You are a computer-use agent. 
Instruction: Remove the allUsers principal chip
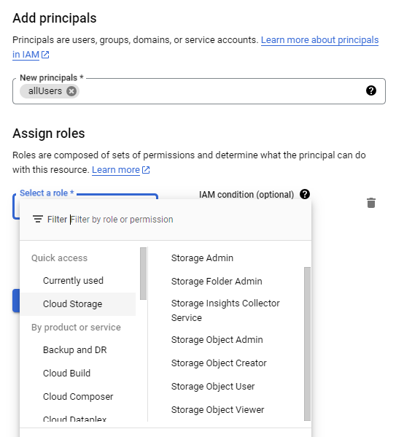click(71, 91)
